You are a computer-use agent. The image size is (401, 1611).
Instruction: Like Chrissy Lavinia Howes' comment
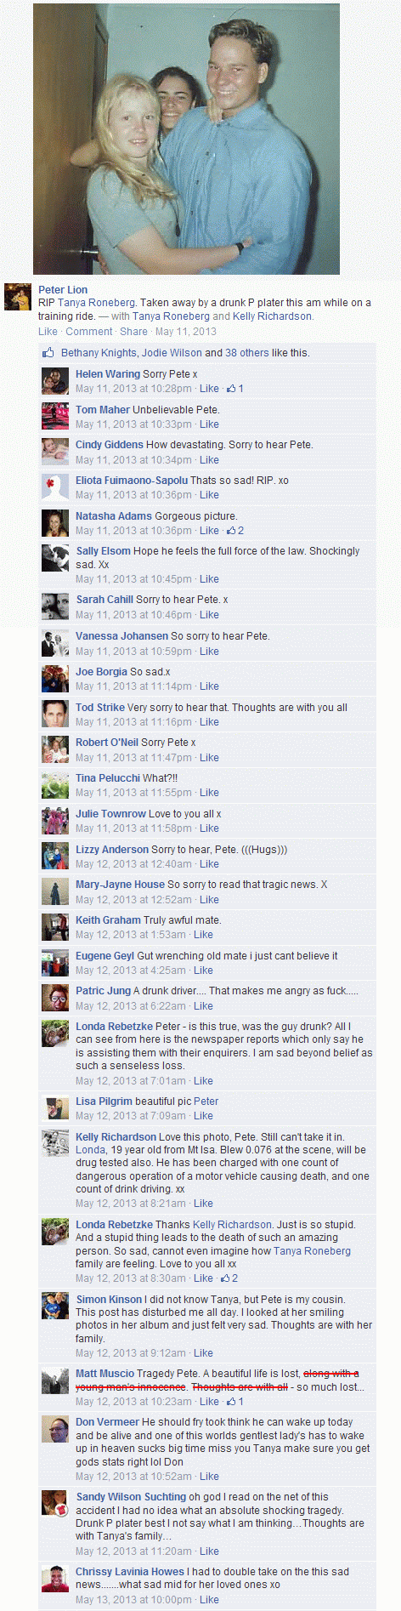click(209, 1600)
